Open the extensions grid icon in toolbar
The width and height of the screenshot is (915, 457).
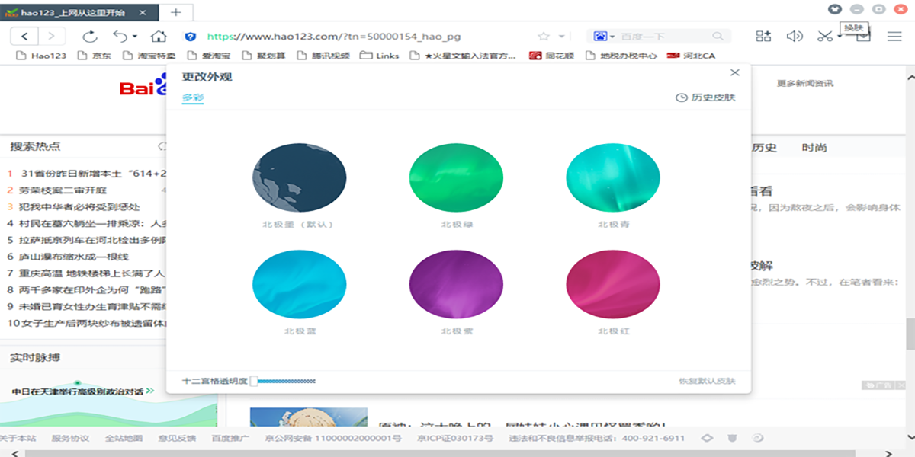pyautogui.click(x=763, y=36)
